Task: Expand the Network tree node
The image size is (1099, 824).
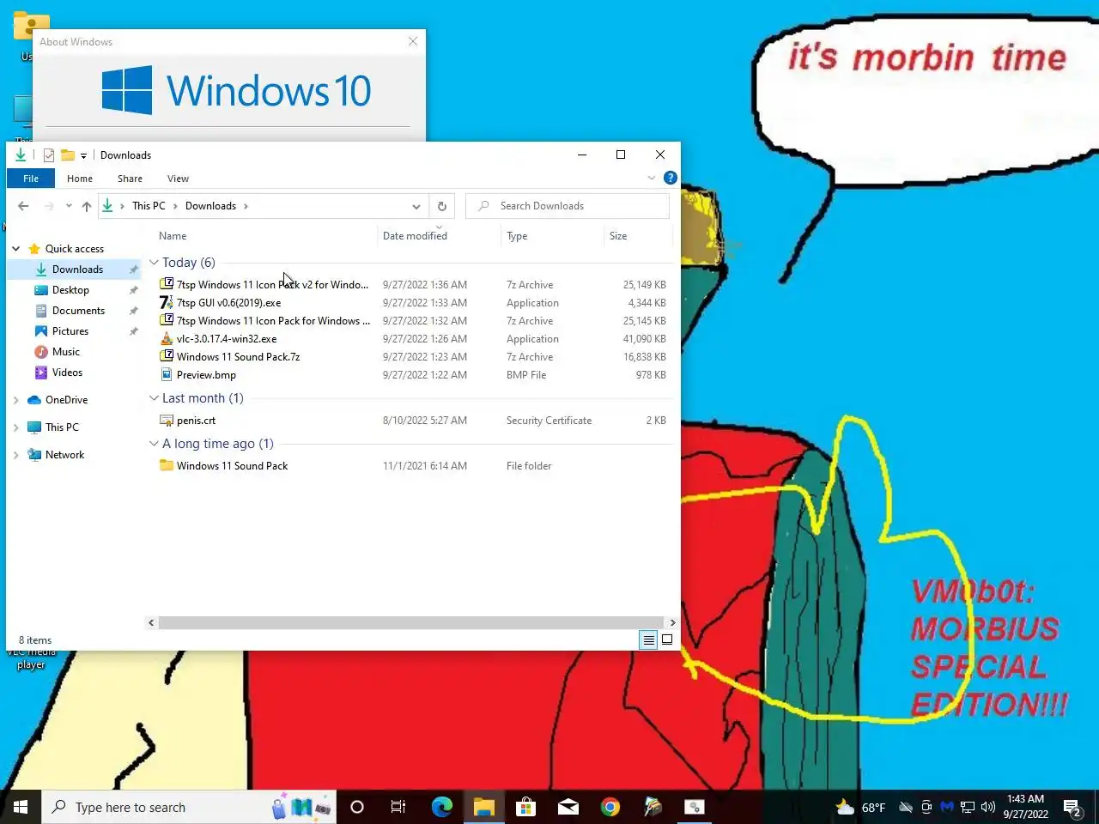Action: pyautogui.click(x=15, y=455)
